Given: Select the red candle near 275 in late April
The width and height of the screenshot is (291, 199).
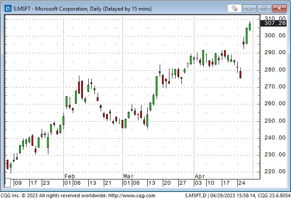Looking at the screenshot, I should coord(240,75).
